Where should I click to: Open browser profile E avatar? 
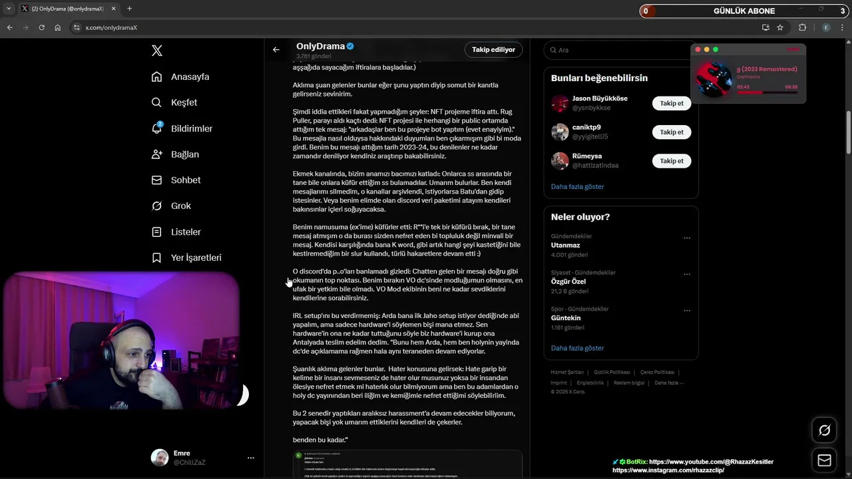[826, 27]
